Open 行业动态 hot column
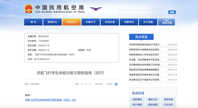Screen dimensions: 198x108 (168, 105)
